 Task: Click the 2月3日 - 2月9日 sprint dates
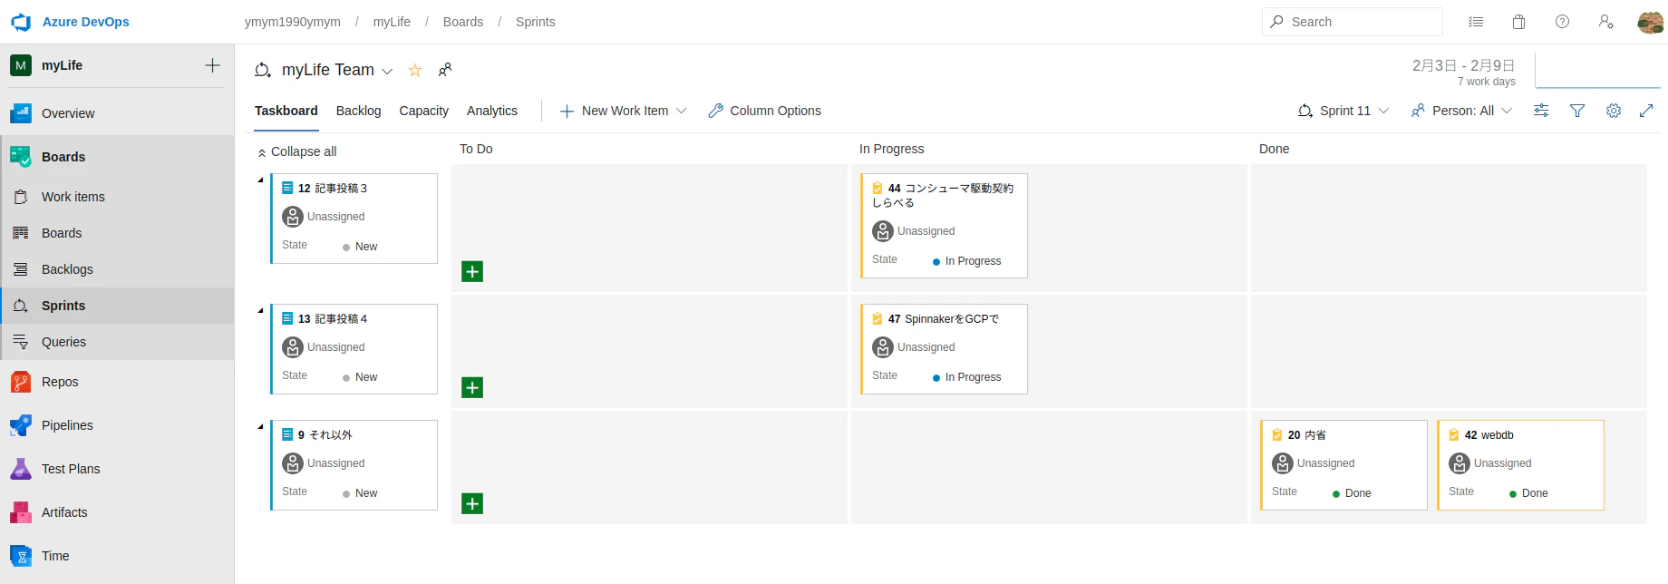pos(1463,65)
